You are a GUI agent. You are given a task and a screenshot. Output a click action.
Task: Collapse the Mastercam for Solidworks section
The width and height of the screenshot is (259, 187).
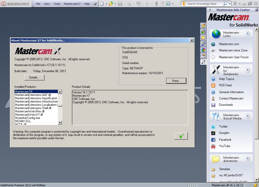[x=248, y=70]
